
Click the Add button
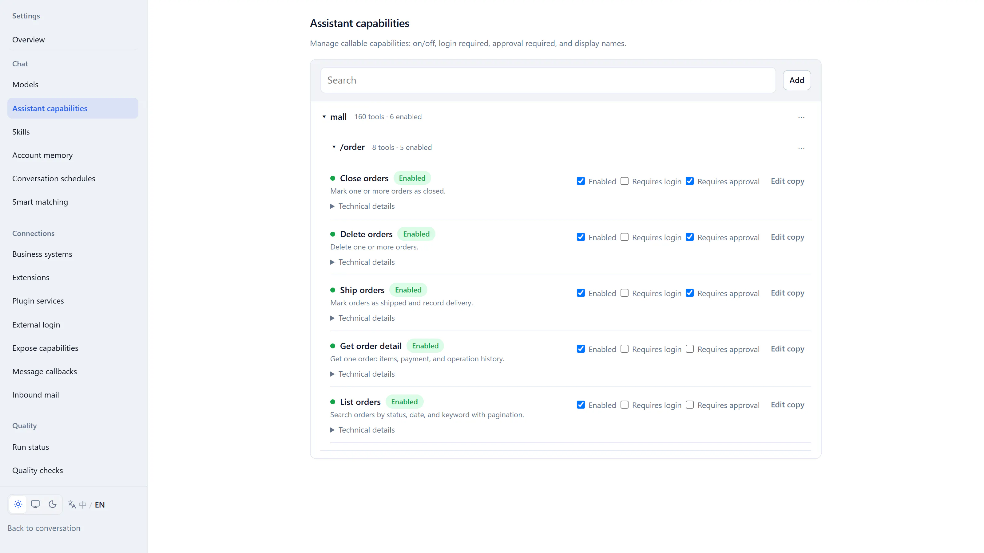pyautogui.click(x=796, y=80)
